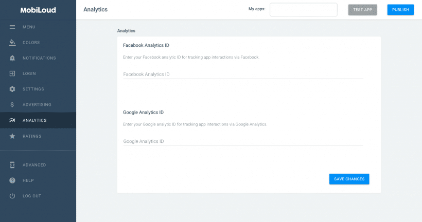The height and width of the screenshot is (222, 422).
Task: Open the Notifications menu item
Action: pos(39,58)
